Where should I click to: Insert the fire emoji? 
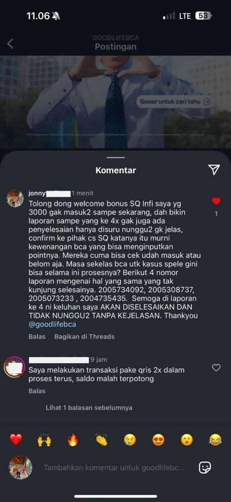point(73,440)
